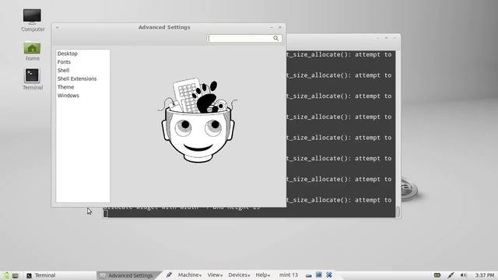Open Advanced Settings window menu arrow

(x=57, y=28)
